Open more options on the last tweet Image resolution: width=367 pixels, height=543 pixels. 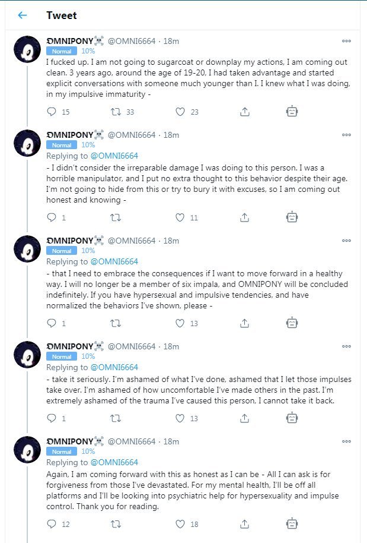(346, 442)
